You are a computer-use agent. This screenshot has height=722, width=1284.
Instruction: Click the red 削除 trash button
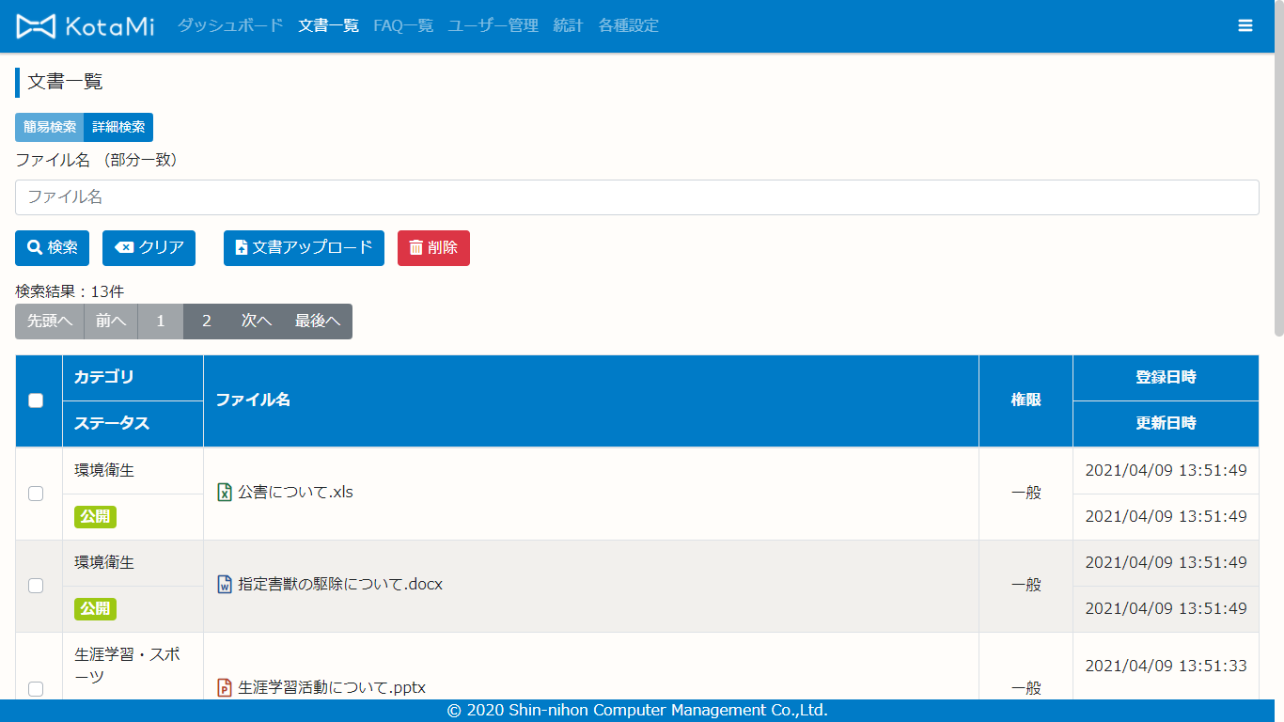433,248
